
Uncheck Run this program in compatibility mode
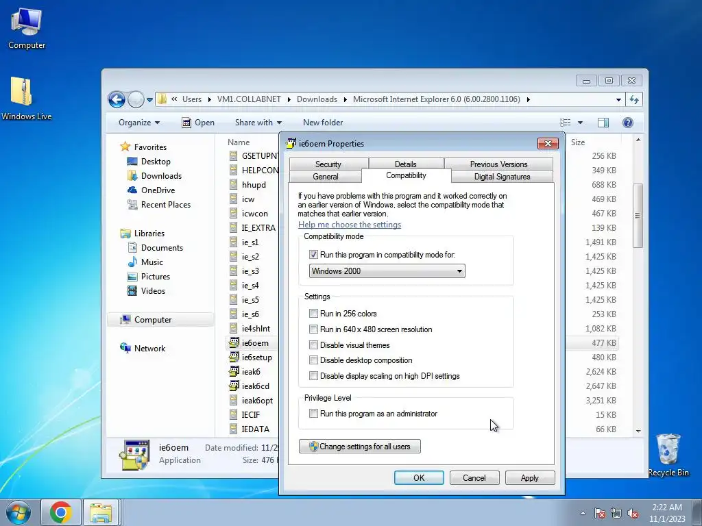[313, 255]
